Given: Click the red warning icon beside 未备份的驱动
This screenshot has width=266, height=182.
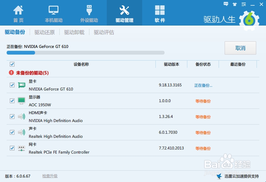Looking at the screenshot, I should pyautogui.click(x=11, y=73).
